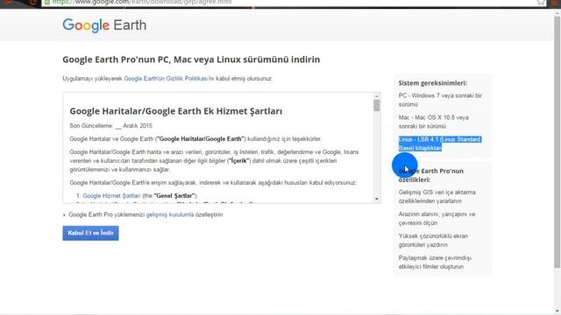Click highlighted Linux LSB 4.1 text
Image resolution: width=561 pixels, height=315 pixels.
pos(440,143)
